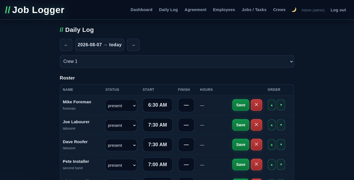Click the STATUS column header

click(x=112, y=90)
